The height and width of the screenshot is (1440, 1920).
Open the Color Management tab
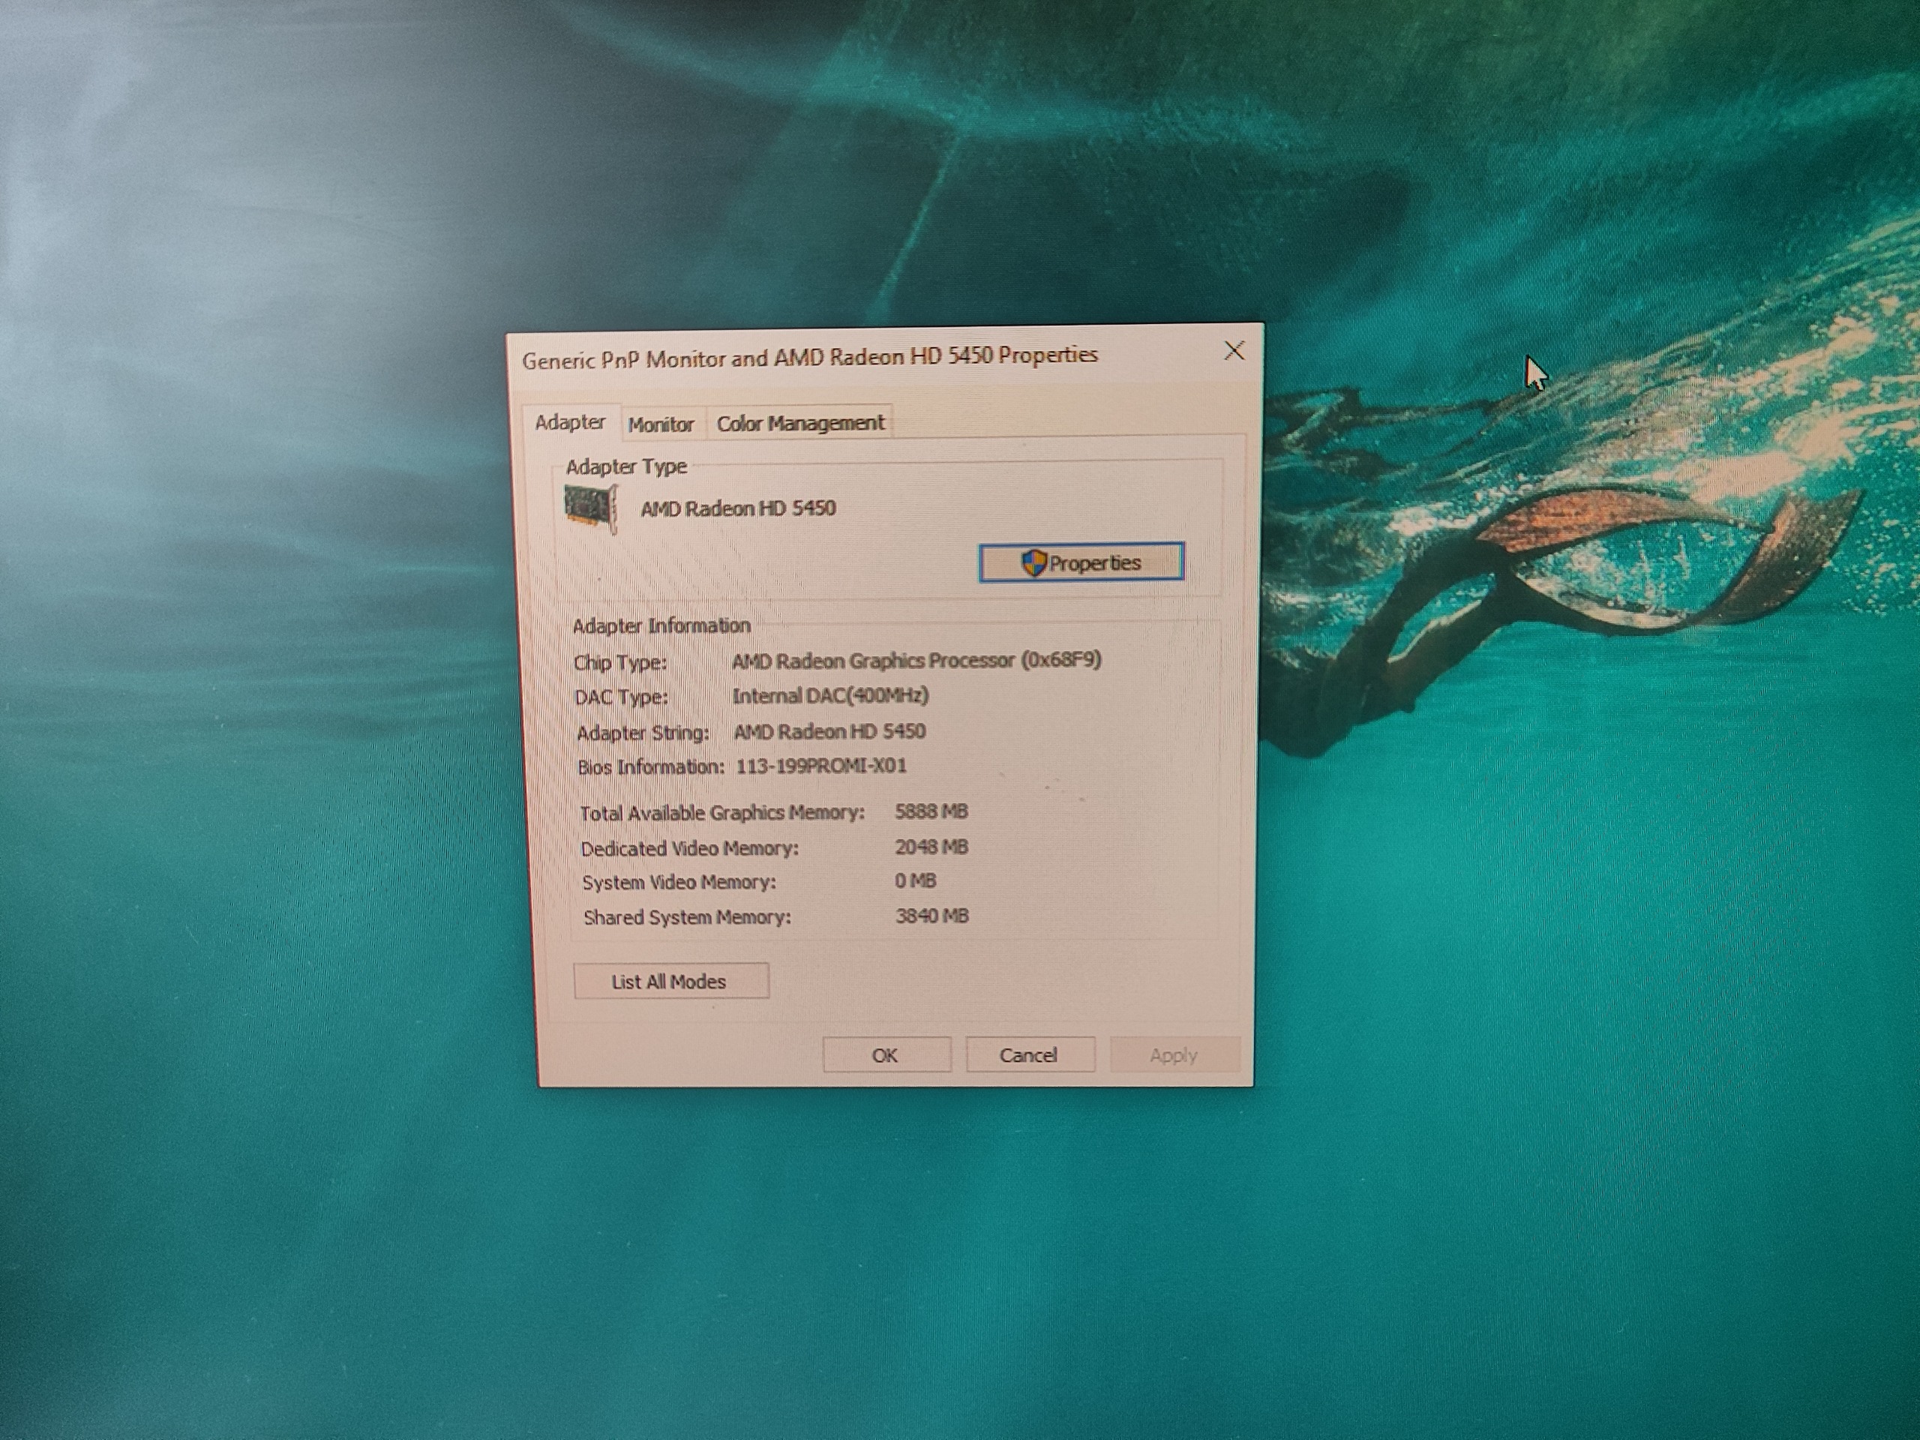799,424
